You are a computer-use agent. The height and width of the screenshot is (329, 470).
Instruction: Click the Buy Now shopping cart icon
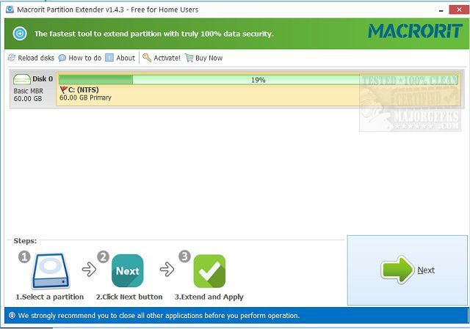click(x=189, y=58)
